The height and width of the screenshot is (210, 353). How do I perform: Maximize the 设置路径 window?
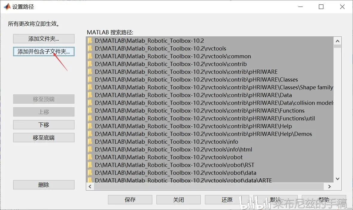pos(321,7)
